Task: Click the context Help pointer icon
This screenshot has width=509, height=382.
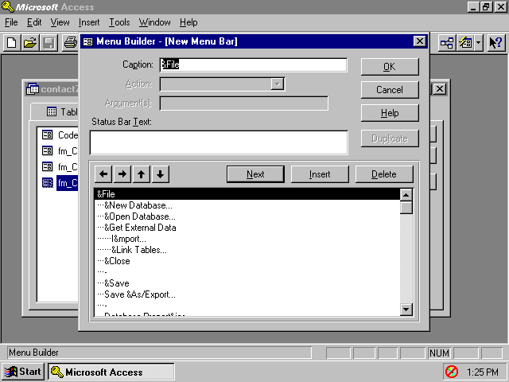Action: pyautogui.click(x=496, y=43)
